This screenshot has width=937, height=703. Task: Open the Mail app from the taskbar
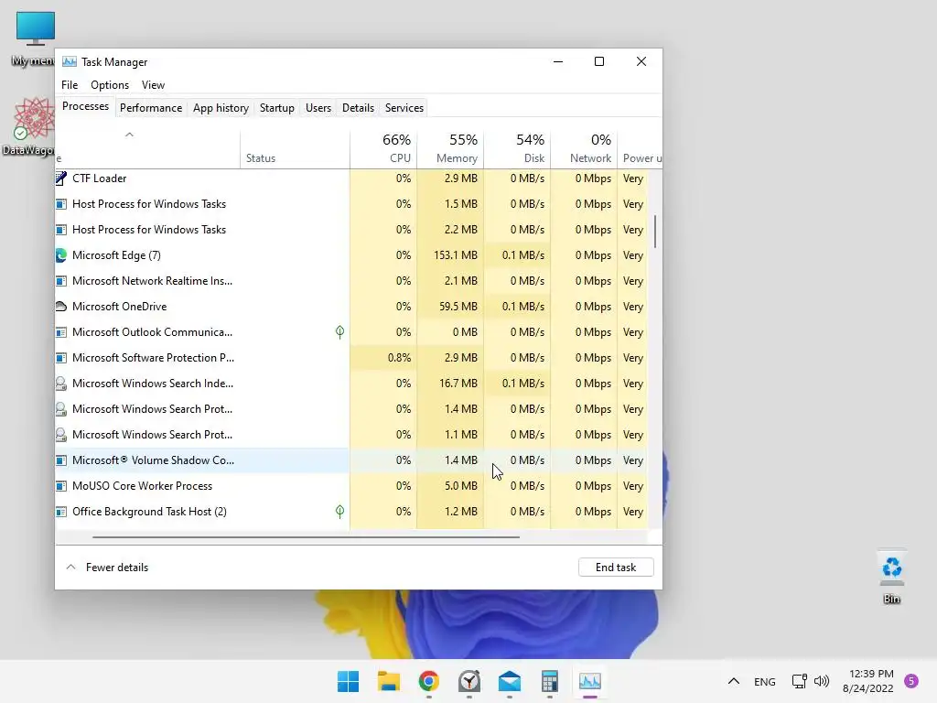point(509,681)
